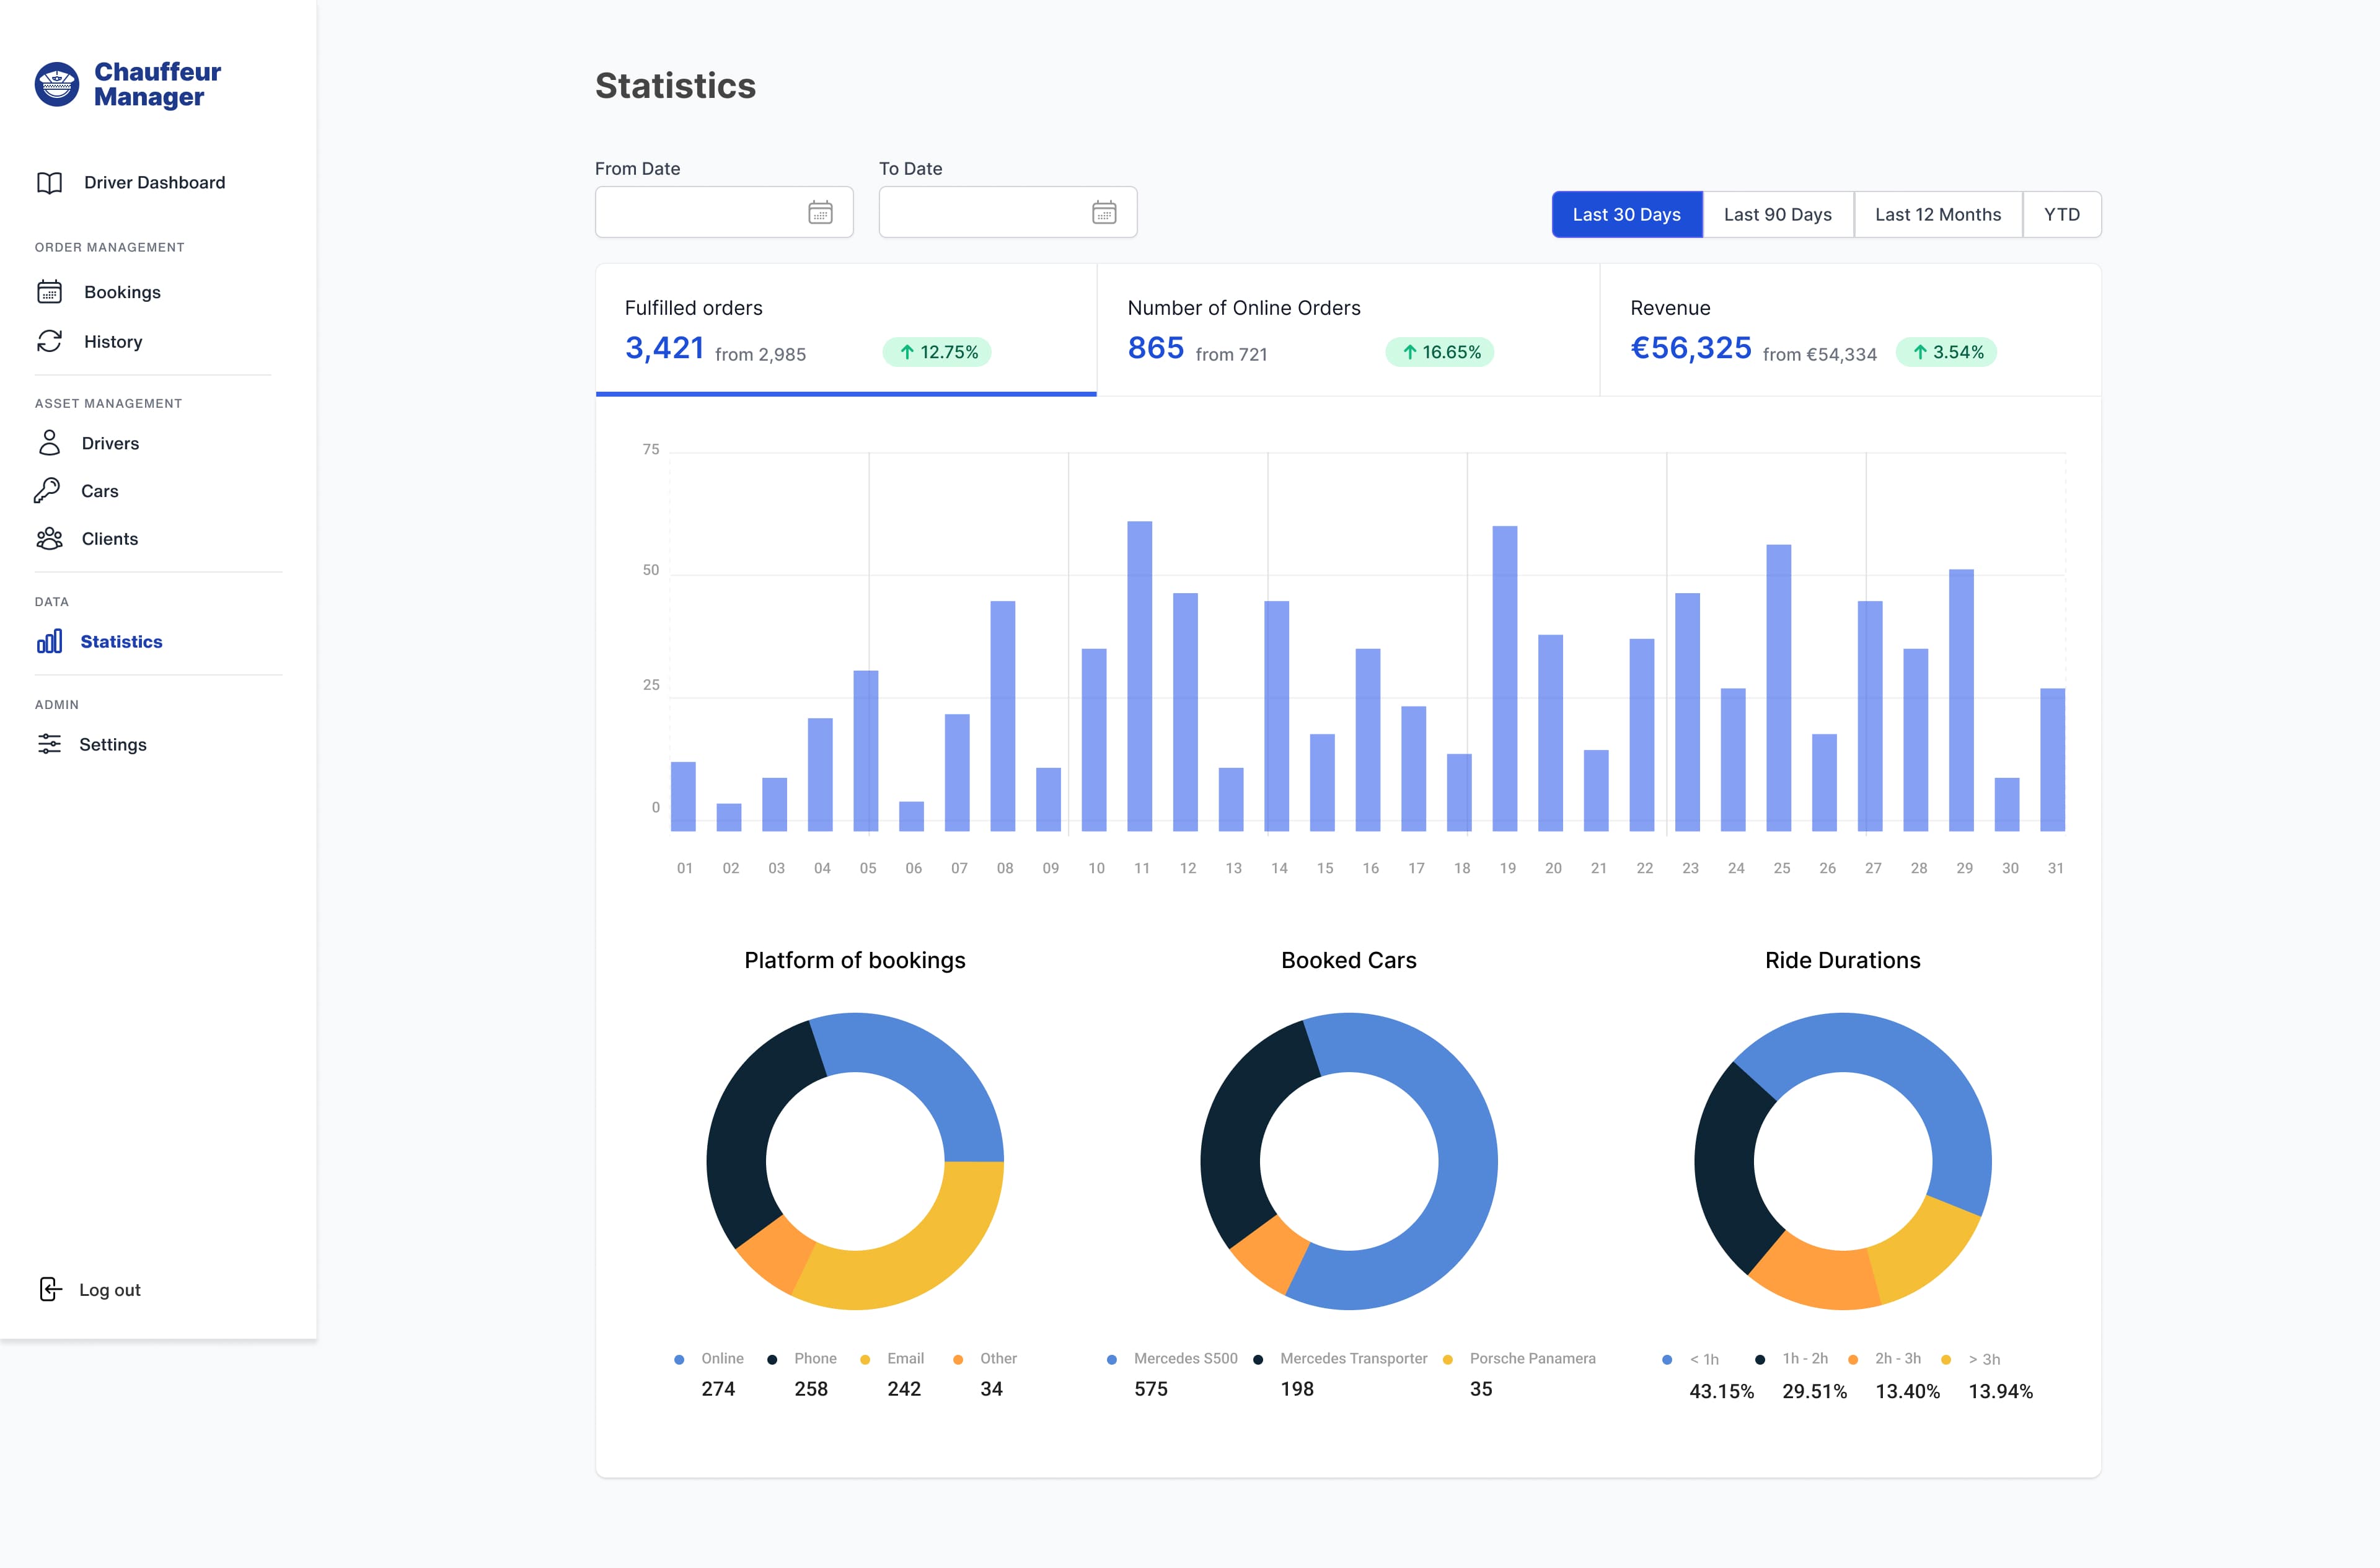
Task: Click the bar for day 19
Action: (1505, 678)
